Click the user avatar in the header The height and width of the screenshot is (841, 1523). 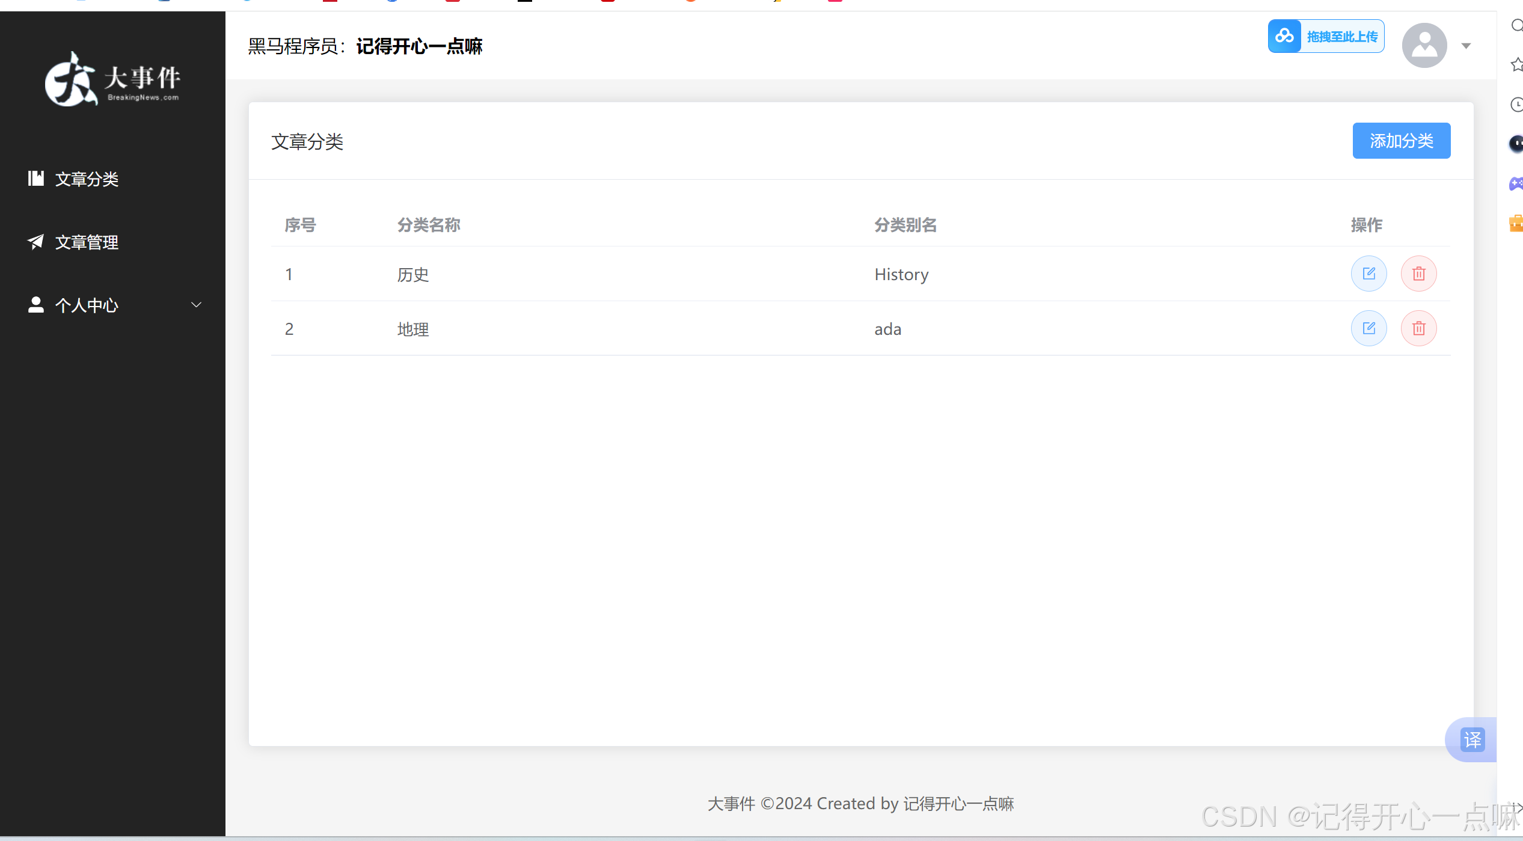1424,45
